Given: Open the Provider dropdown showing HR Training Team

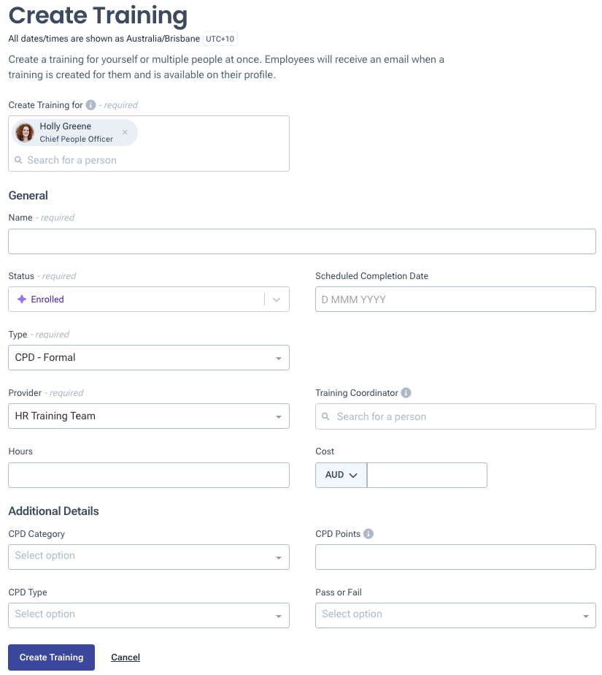Looking at the screenshot, I should pos(149,416).
